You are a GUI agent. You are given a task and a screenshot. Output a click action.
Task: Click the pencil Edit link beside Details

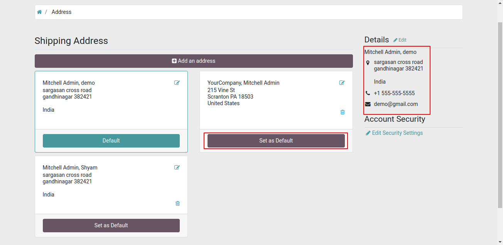point(400,40)
